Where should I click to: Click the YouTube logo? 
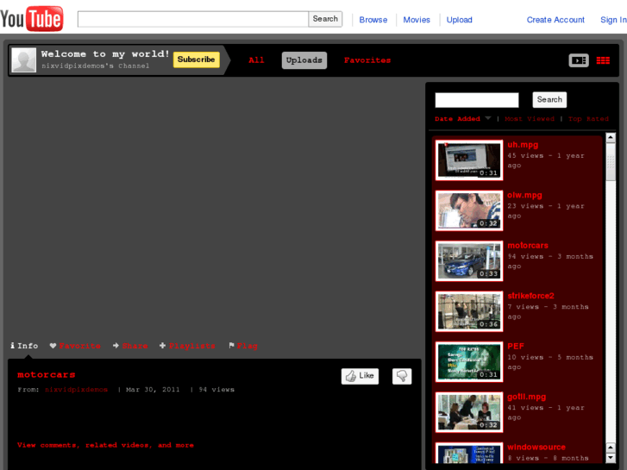(x=32, y=19)
